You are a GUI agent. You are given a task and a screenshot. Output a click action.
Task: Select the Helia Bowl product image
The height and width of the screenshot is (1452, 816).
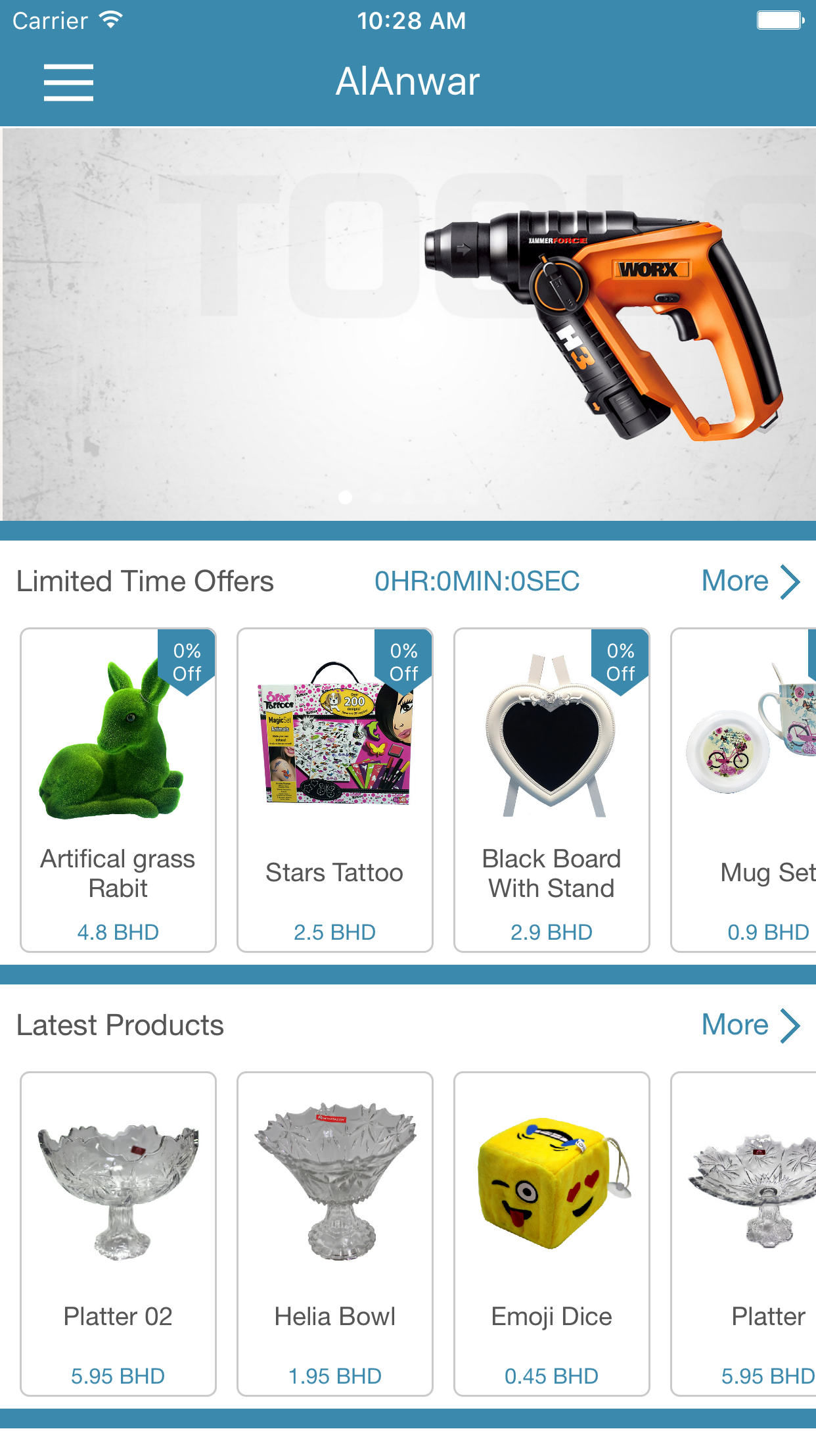(336, 1181)
